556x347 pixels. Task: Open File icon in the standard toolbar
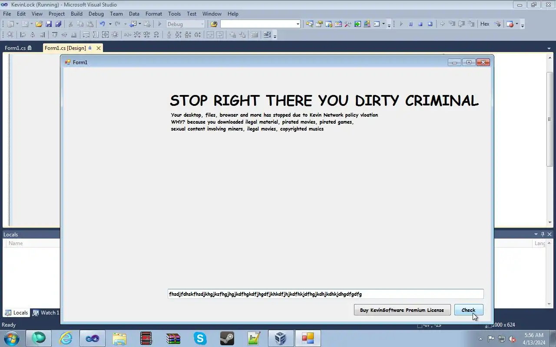39,24
